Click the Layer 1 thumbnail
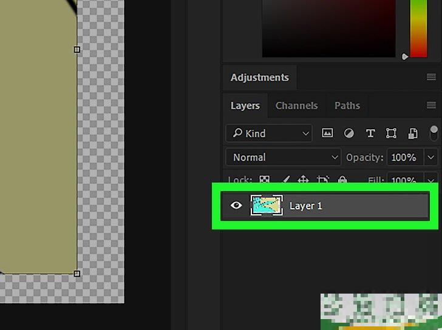Image resolution: width=442 pixels, height=330 pixels. coord(267,206)
